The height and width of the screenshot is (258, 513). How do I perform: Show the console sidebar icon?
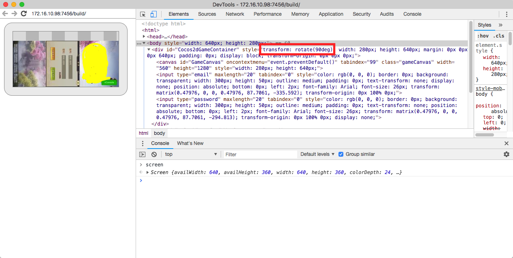point(143,154)
